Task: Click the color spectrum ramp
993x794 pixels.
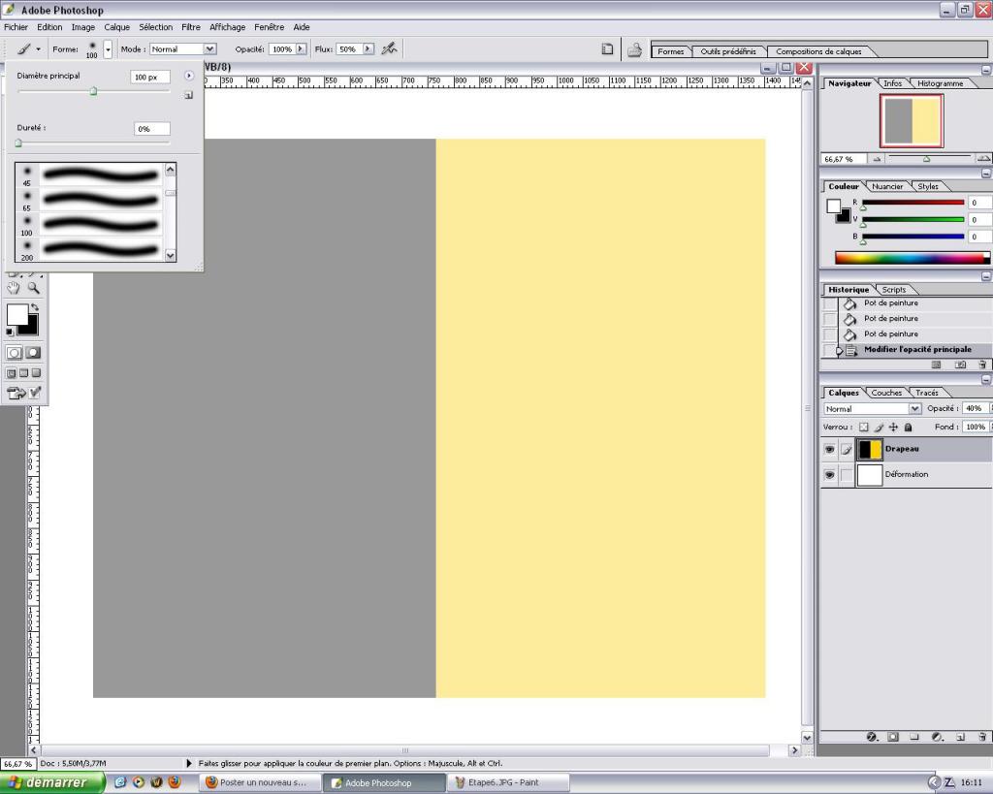Action: click(912, 258)
